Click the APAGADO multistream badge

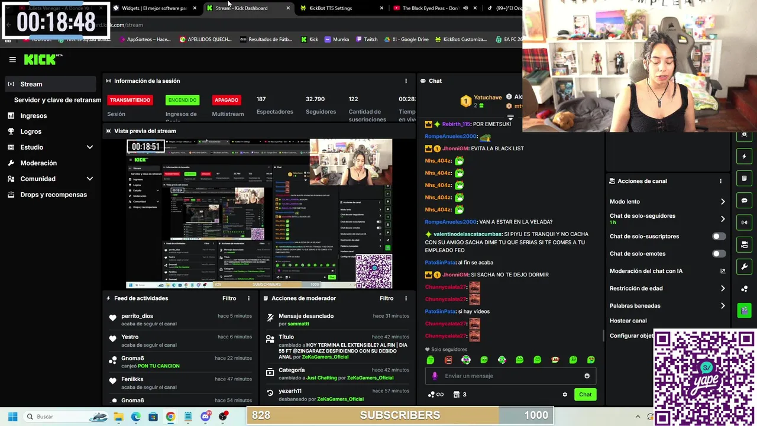point(227,100)
